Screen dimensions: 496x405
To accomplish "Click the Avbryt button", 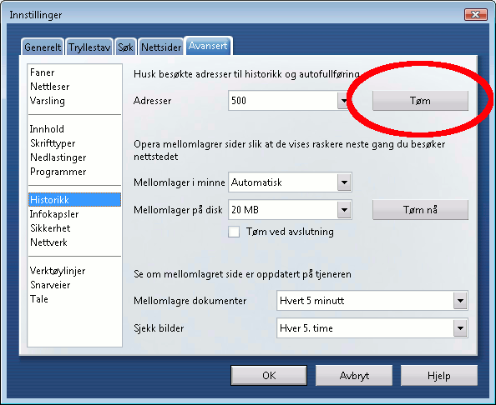I will point(354,375).
